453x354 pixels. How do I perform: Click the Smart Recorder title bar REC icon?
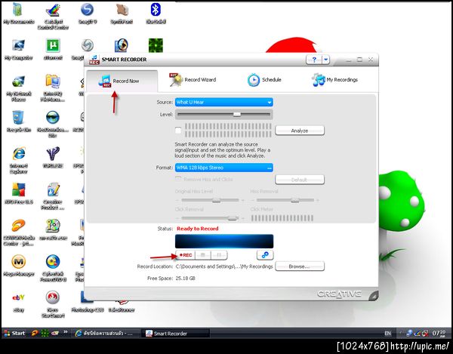coord(94,60)
